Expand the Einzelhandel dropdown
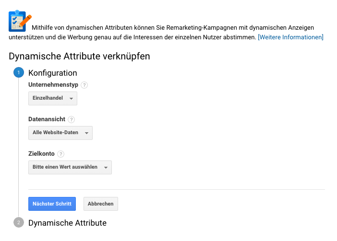337x241 pixels. click(x=53, y=98)
